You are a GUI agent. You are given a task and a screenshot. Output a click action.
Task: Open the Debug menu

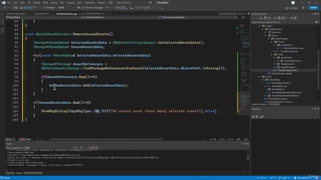click(54, 2)
